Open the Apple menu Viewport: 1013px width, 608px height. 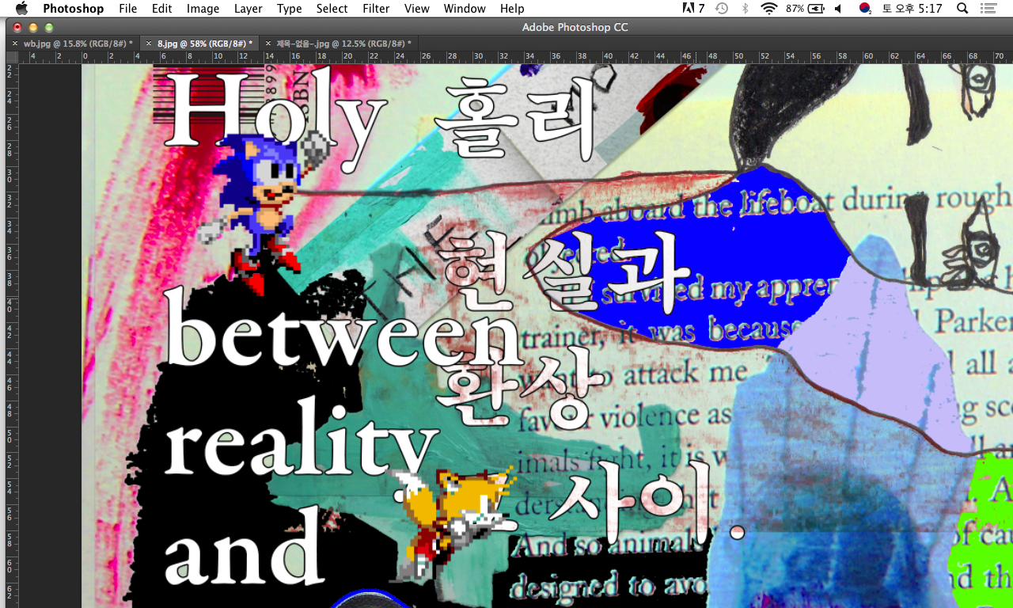(21, 9)
